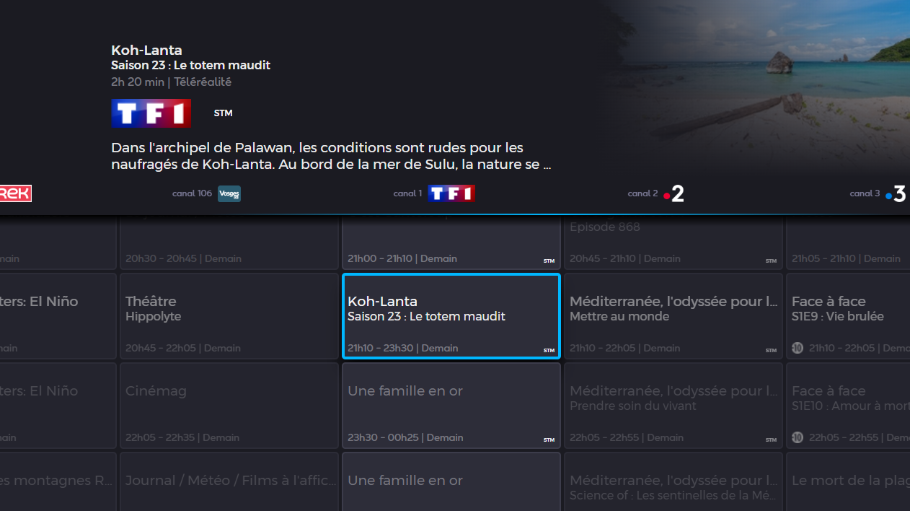This screenshot has height=511, width=910.
Task: Open Méditerranée episode Mettre au monde
Action: click(673, 315)
